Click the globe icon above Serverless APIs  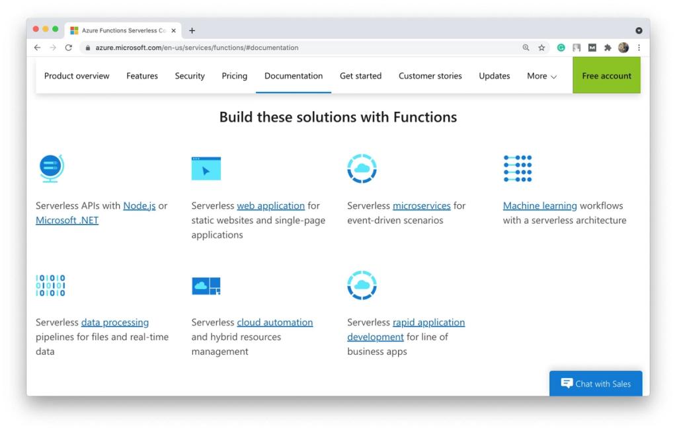pyautogui.click(x=52, y=168)
